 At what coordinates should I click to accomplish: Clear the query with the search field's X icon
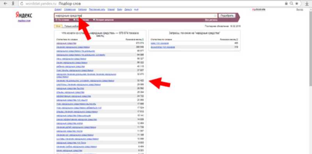pos(215,16)
